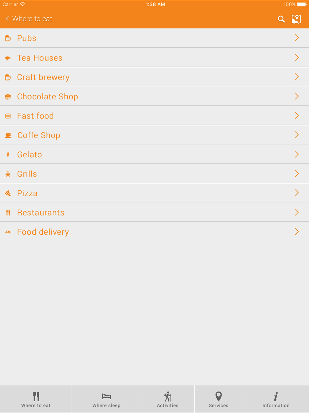
Task: Tap the burger icon beside Fast food
Action: 8,116
